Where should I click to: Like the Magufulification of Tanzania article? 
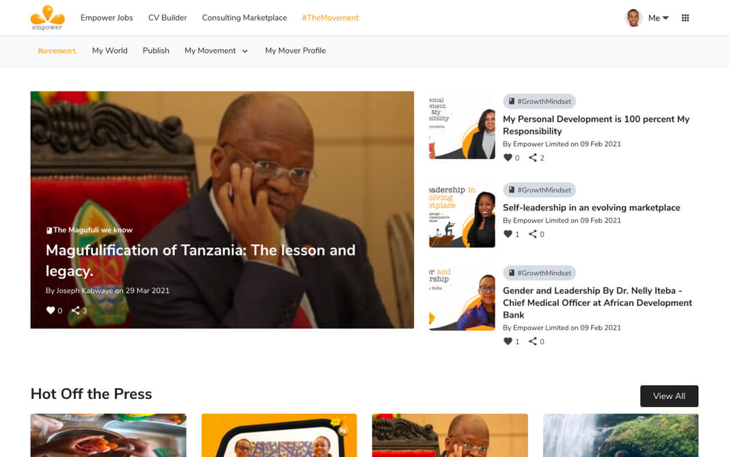tap(51, 310)
